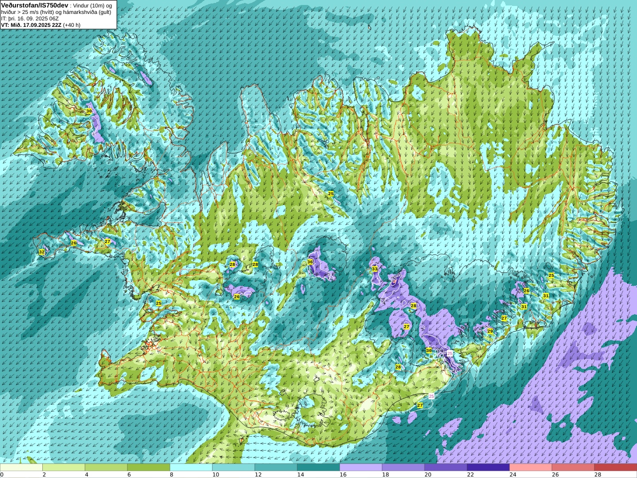Click the legend scale label '20'
Viewport: 637px width, 478px height.
428,475
